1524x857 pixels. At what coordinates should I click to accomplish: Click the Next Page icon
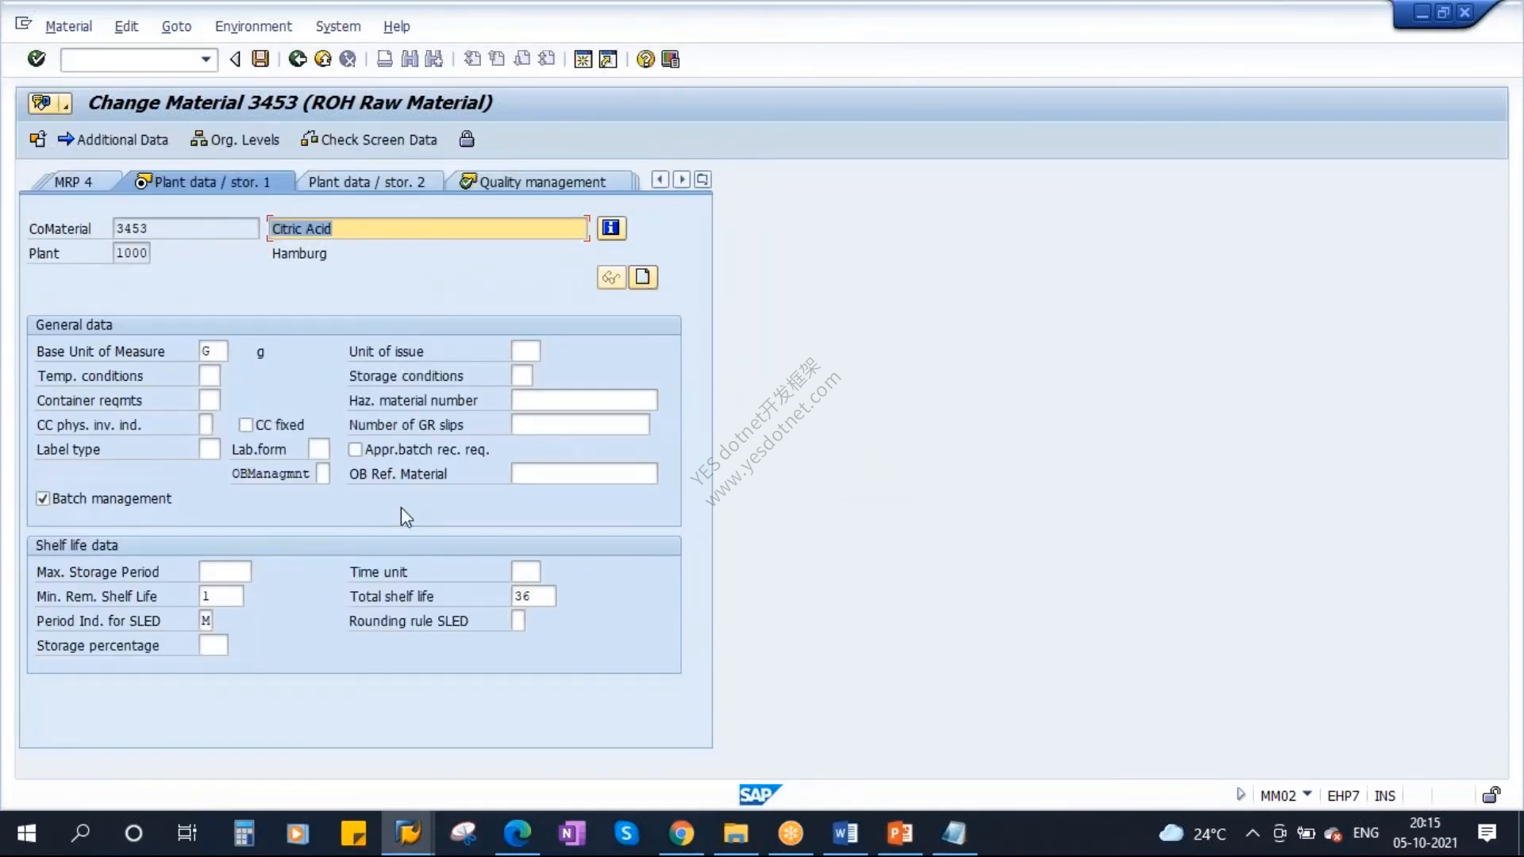point(522,59)
